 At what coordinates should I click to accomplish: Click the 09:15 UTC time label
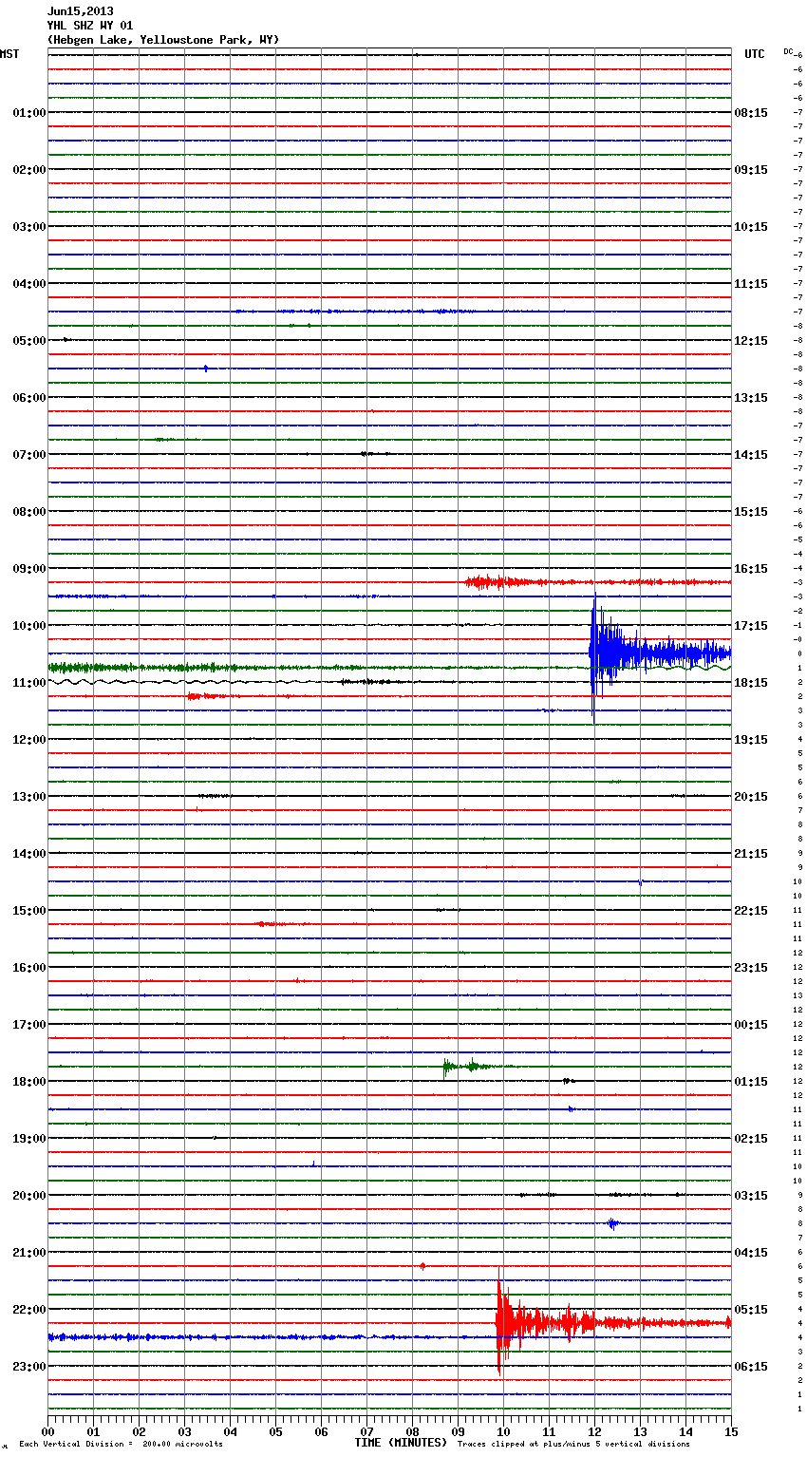point(751,170)
